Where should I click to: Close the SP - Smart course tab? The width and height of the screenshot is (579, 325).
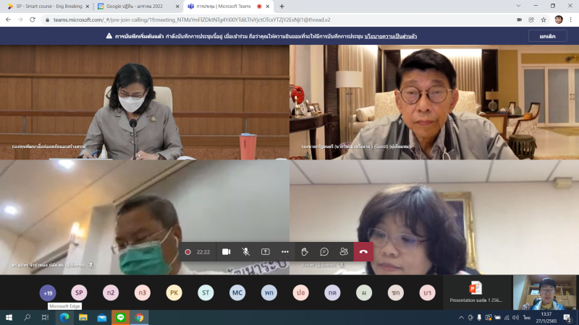(87, 6)
